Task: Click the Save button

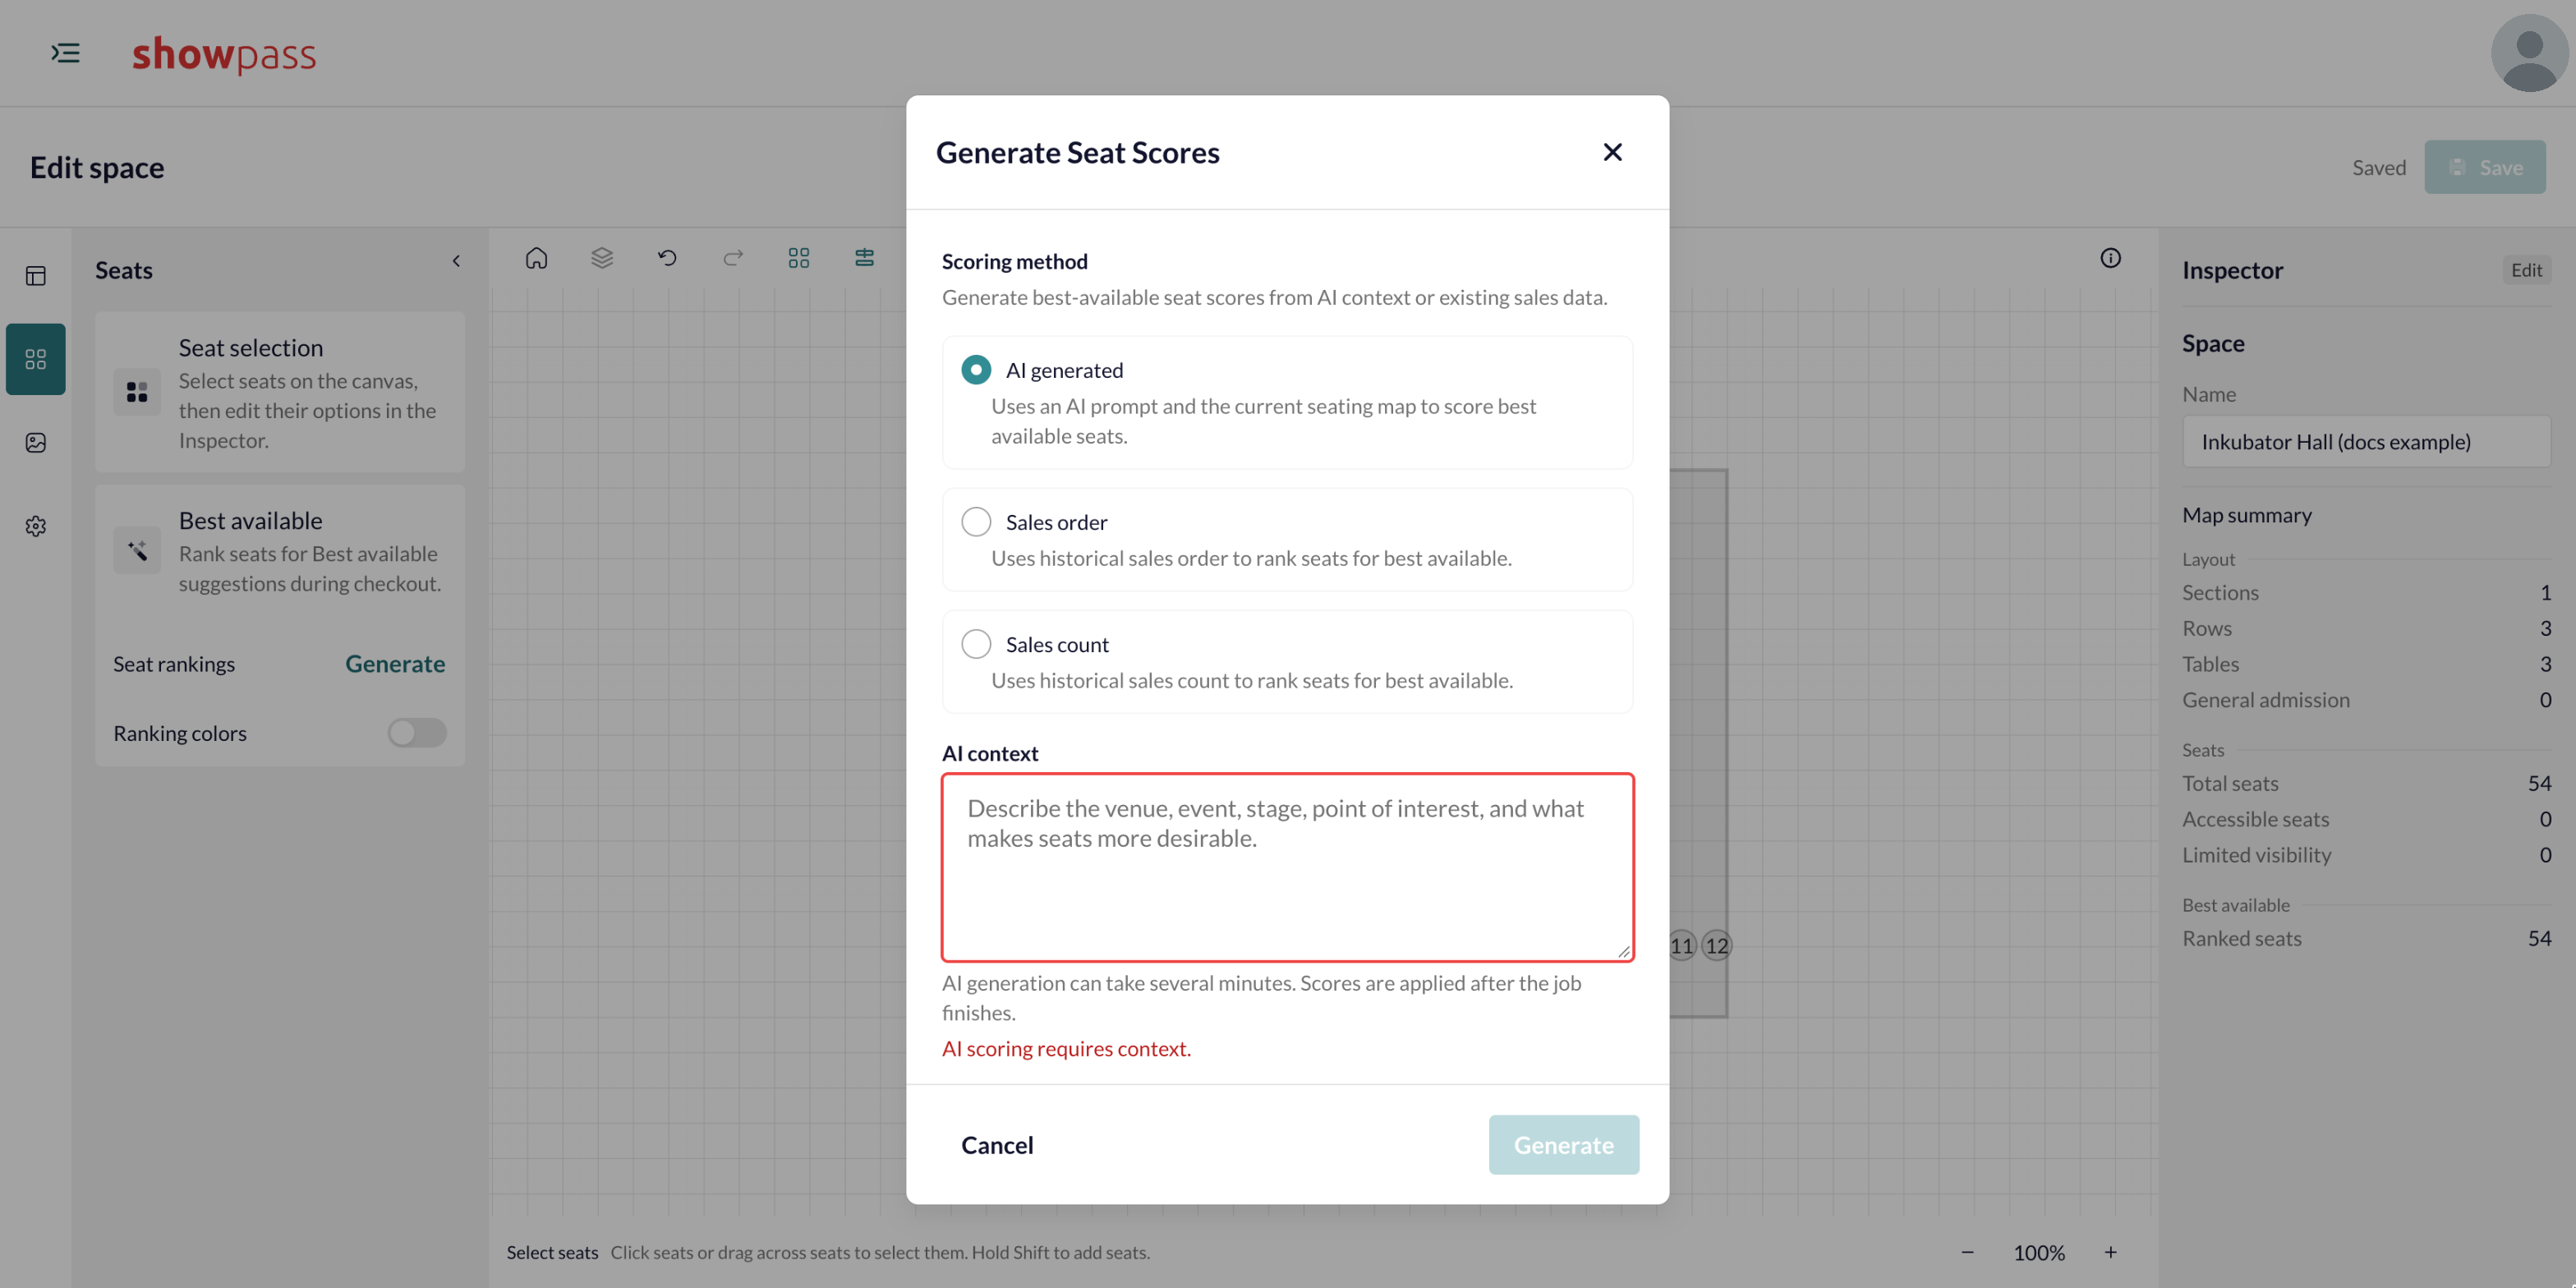Action: (2484, 167)
